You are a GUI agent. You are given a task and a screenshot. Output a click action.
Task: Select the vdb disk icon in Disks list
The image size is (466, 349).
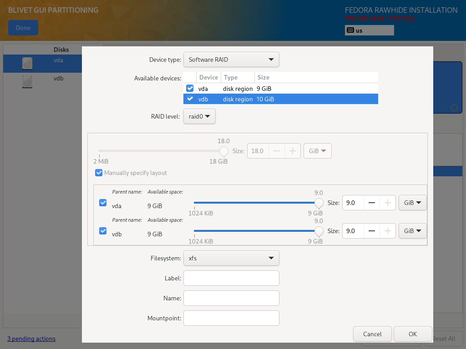(27, 82)
